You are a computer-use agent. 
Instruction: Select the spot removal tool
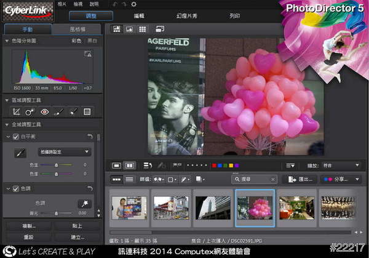coord(30,111)
